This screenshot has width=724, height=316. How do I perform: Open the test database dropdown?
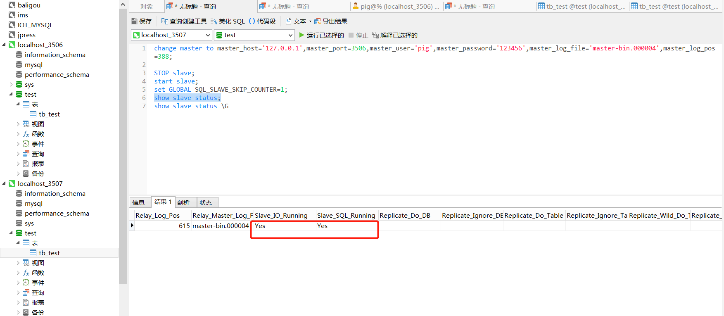(x=290, y=35)
